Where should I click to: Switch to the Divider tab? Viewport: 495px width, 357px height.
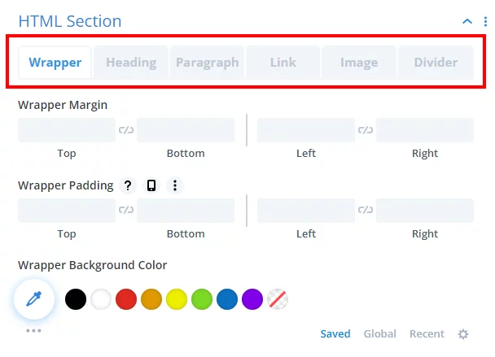[x=436, y=63]
